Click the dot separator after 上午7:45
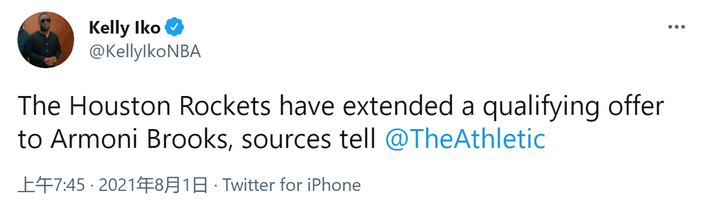Image resolution: width=703 pixels, height=203 pixels. tap(92, 186)
